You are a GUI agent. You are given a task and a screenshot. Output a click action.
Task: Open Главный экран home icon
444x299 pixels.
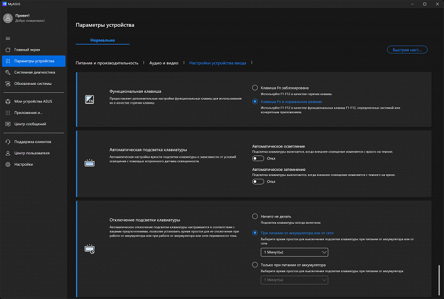click(8, 50)
